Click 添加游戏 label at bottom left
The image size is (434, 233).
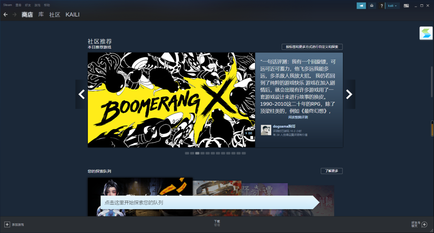pos(18,225)
